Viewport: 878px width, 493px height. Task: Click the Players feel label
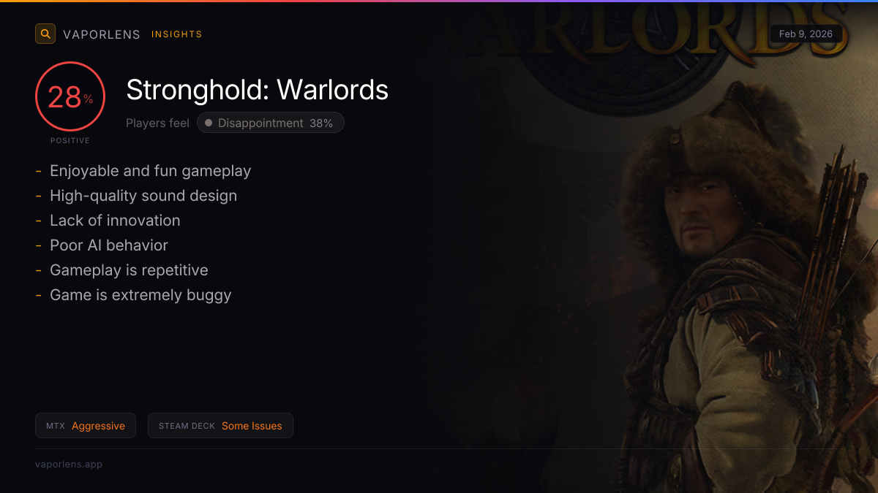(x=157, y=123)
